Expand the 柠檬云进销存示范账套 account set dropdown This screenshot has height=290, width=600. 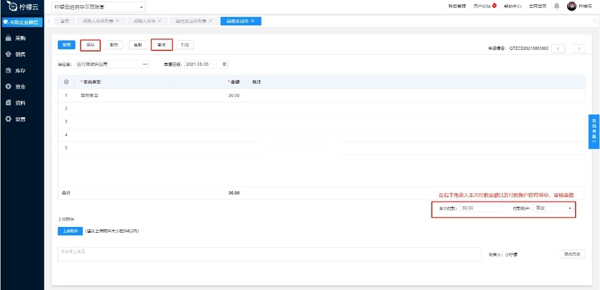tap(99, 7)
